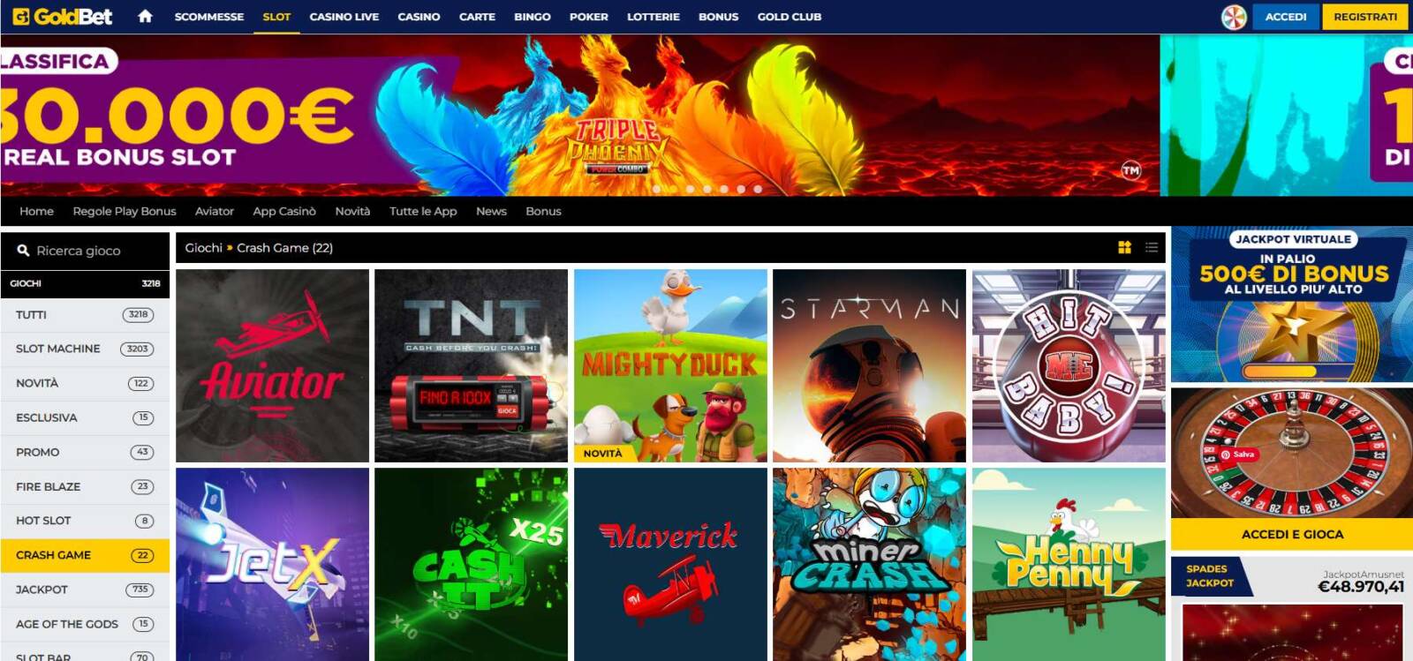Select the SLOT MACHINE category
This screenshot has width=1413, height=661.
coord(85,349)
